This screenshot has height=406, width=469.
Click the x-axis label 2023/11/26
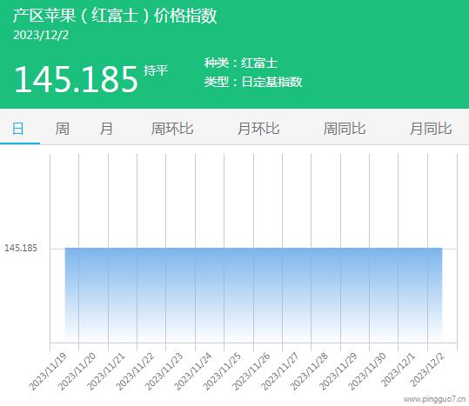251,371
